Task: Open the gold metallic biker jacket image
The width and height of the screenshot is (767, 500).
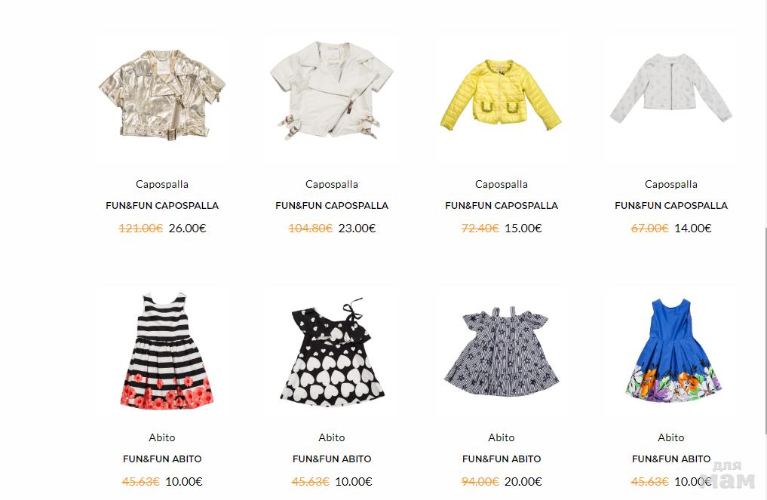Action: pyautogui.click(x=162, y=97)
